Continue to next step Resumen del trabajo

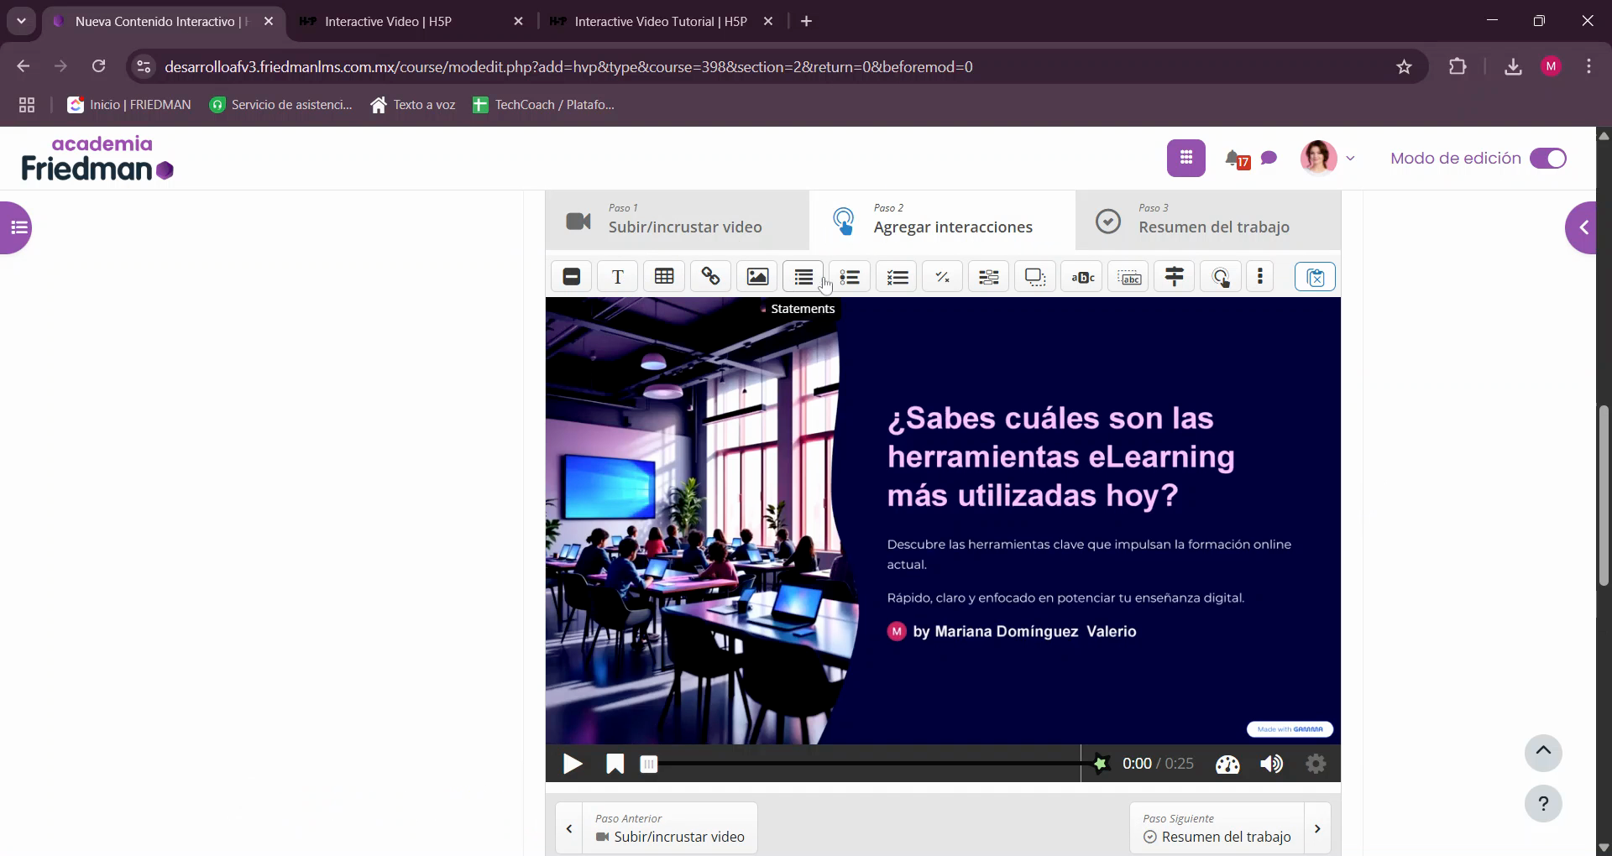tap(1230, 828)
